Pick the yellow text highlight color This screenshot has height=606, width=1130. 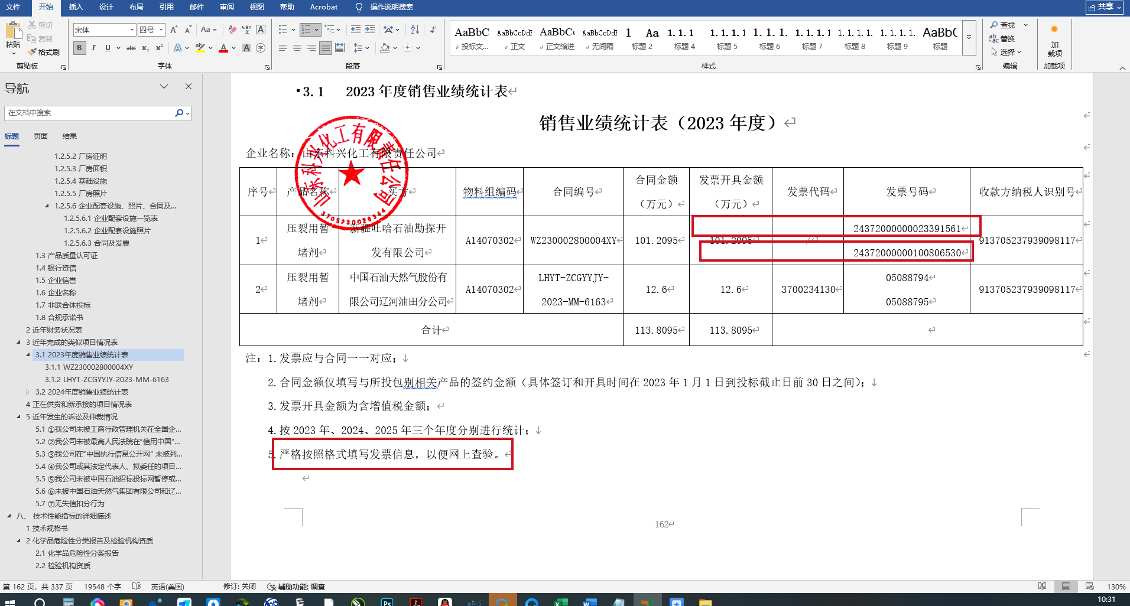pos(200,48)
